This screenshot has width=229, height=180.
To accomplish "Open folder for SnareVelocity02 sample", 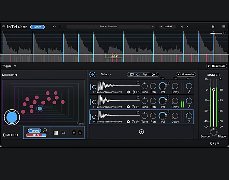I will (138, 122).
